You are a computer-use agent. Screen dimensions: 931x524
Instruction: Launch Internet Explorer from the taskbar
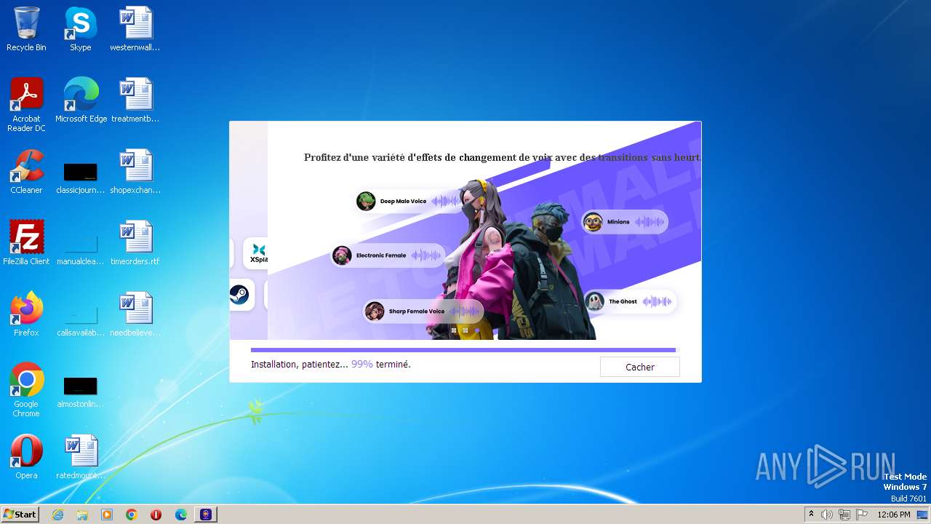click(x=57, y=515)
